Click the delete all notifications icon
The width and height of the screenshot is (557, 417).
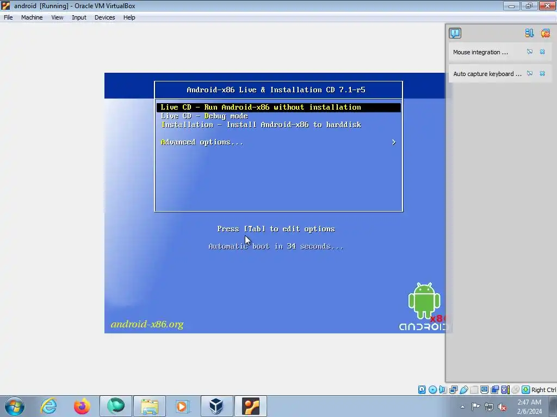click(545, 33)
